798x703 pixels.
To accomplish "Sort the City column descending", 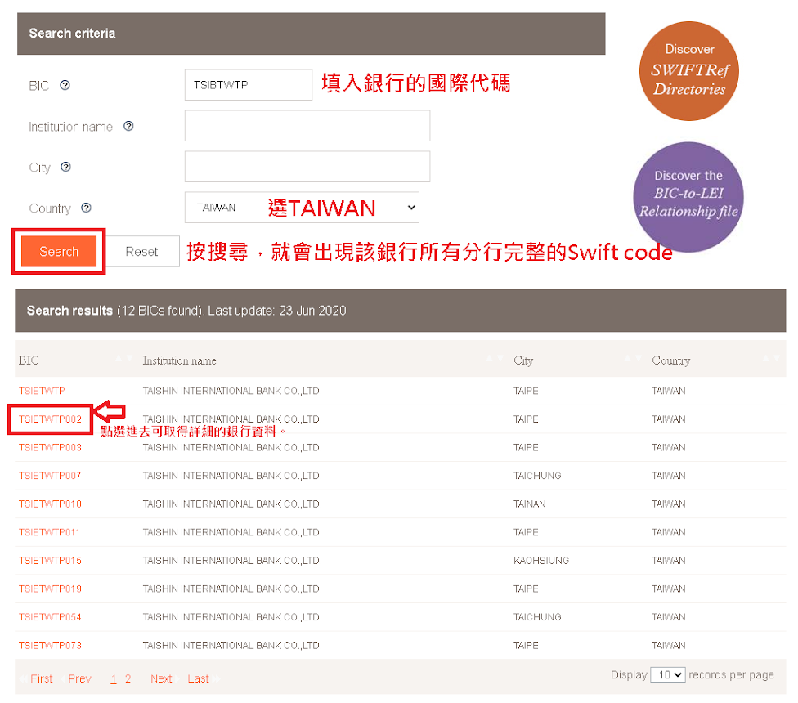I will click(x=639, y=360).
